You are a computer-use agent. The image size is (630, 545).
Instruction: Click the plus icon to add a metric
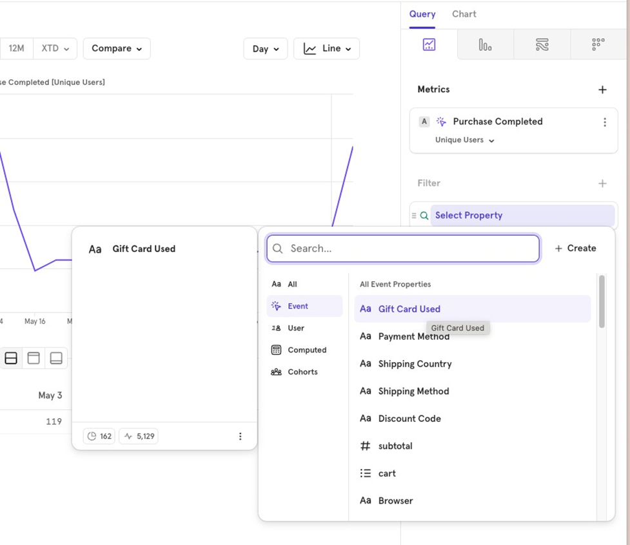click(x=602, y=90)
